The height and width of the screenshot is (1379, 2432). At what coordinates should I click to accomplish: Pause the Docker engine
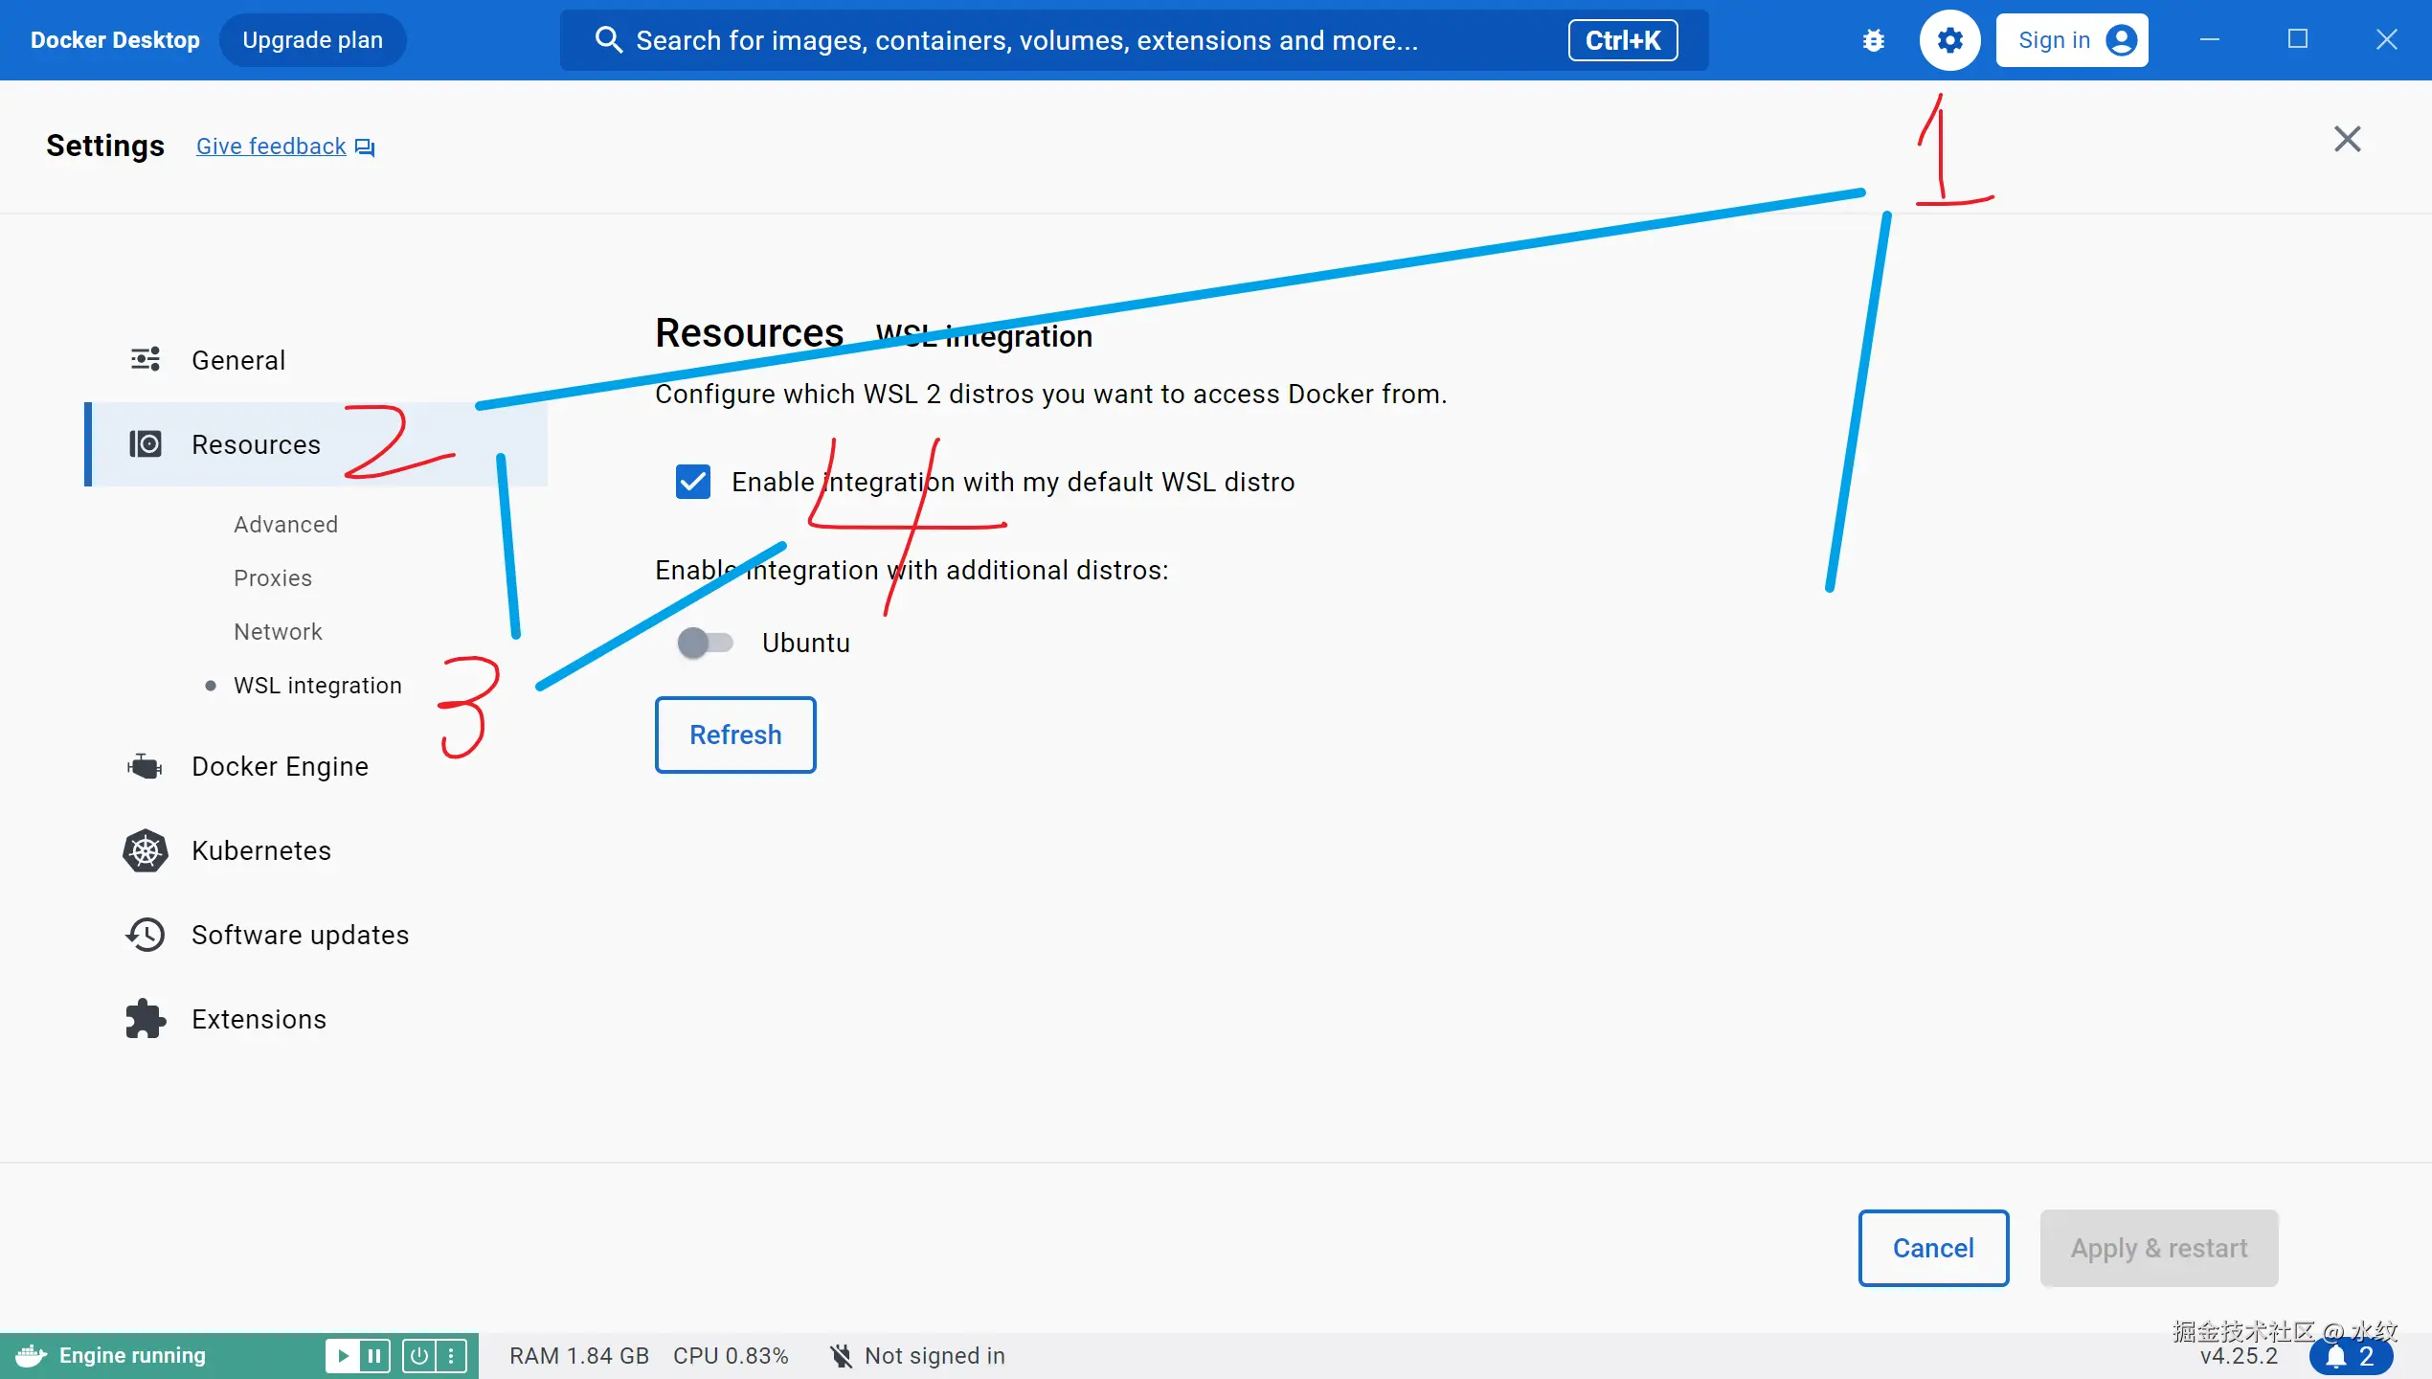(x=374, y=1356)
